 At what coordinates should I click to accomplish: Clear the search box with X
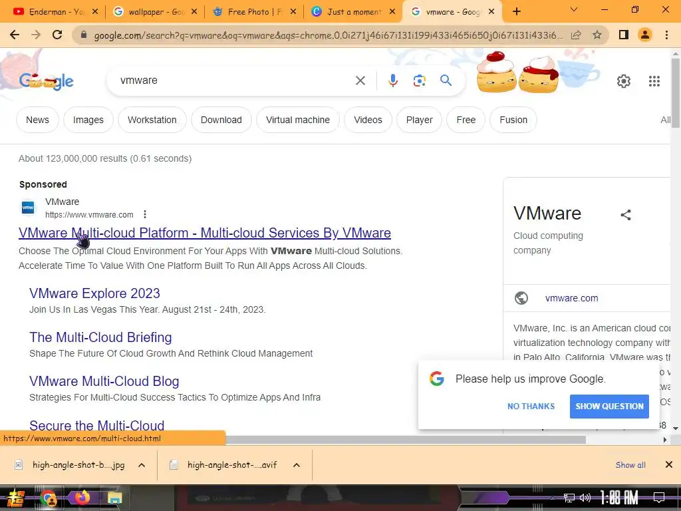[360, 81]
